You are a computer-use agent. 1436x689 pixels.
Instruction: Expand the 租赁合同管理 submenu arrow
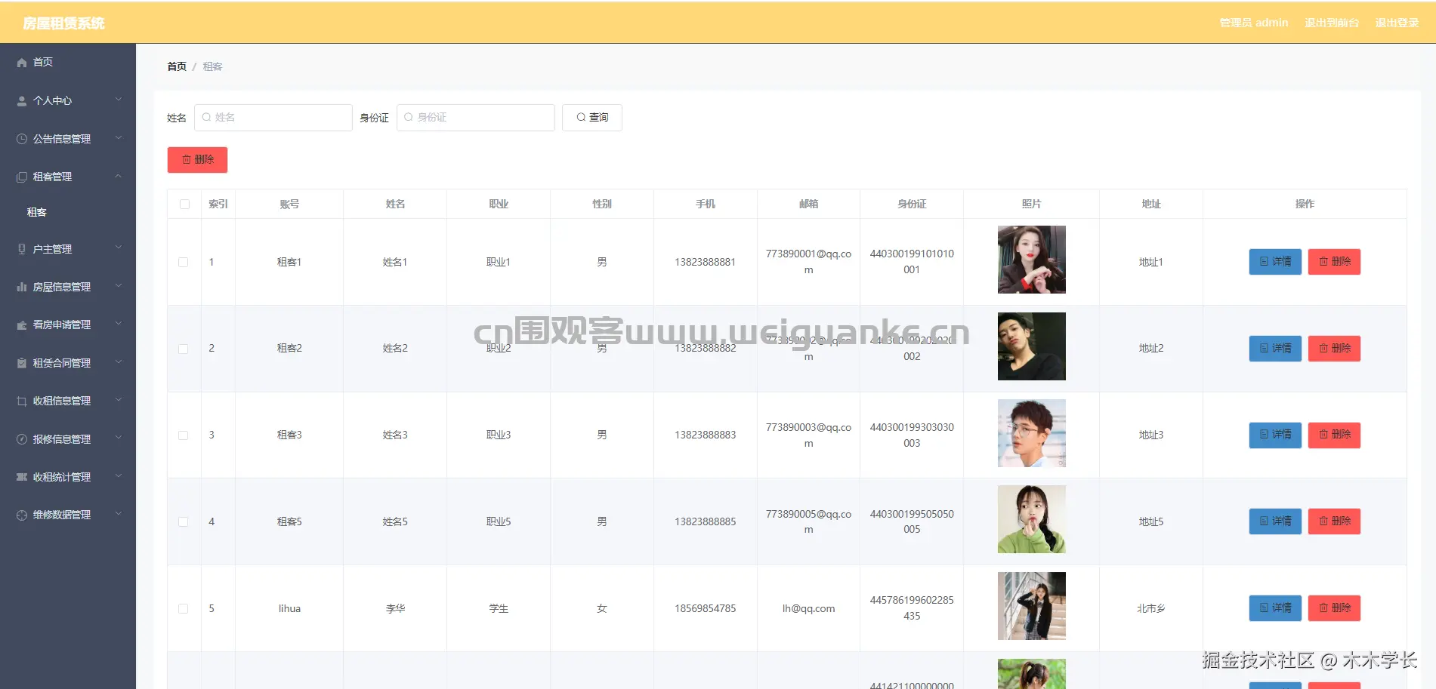pos(119,362)
